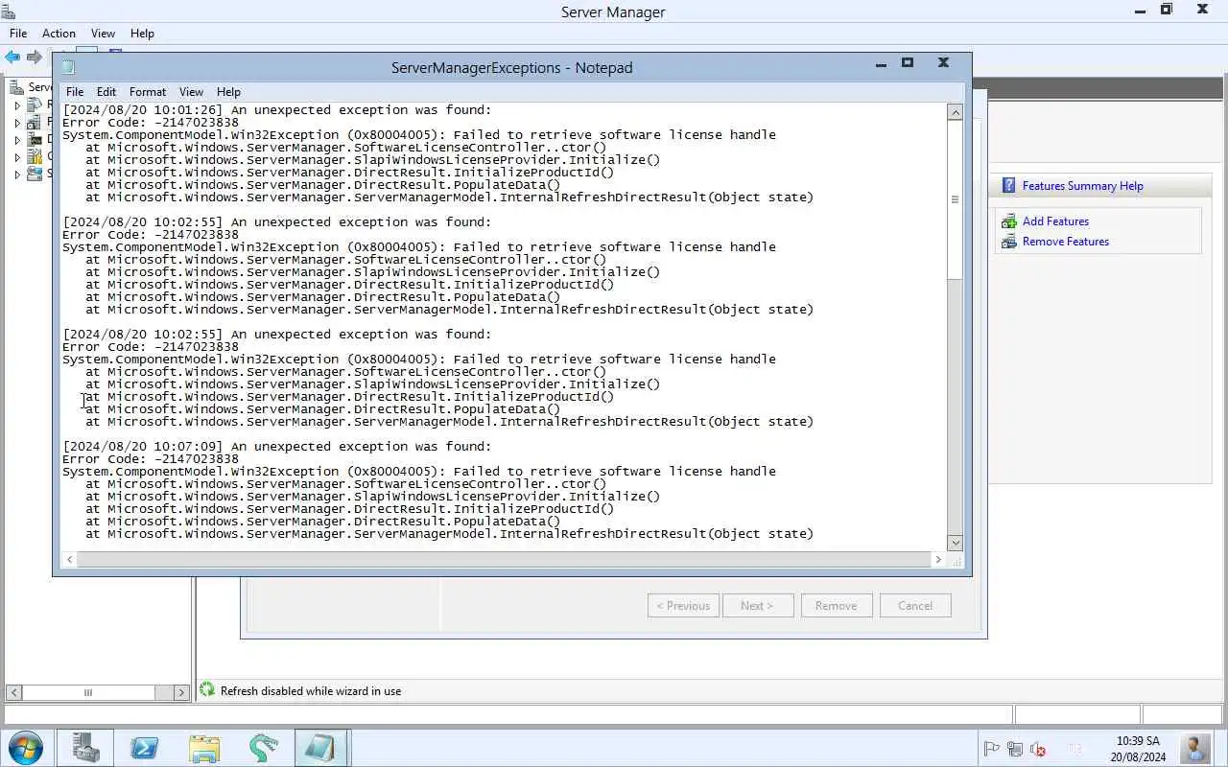
Task: Open the Windows Start button
Action: [x=25, y=748]
